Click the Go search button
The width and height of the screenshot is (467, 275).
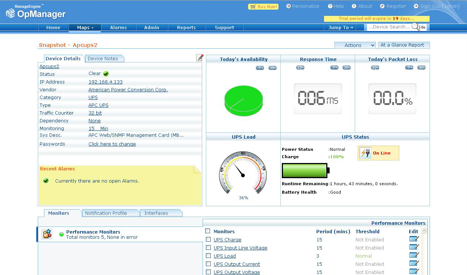pyautogui.click(x=423, y=27)
